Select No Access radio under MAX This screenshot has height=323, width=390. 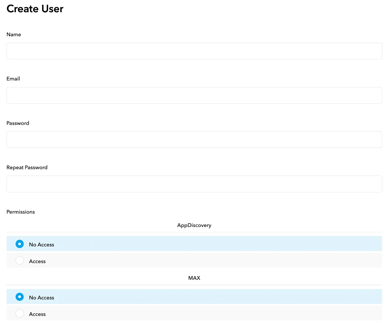click(x=20, y=297)
